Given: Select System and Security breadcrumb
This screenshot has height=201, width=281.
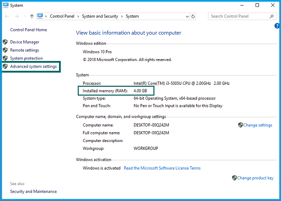Looking at the screenshot, I should pyautogui.click(x=100, y=16).
